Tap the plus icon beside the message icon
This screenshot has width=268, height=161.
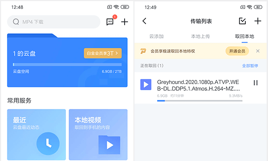pyautogui.click(x=125, y=22)
